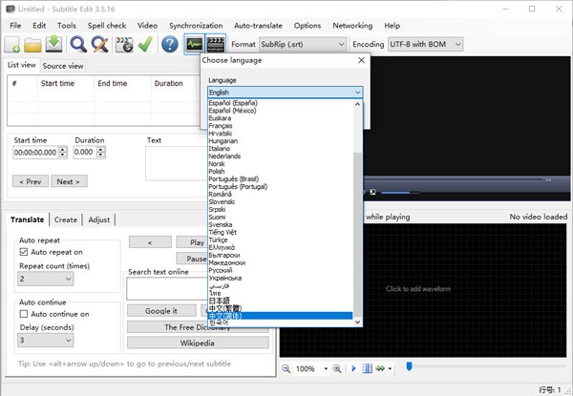Zoom in on the waveform
This screenshot has width=573, height=396.
(x=337, y=368)
